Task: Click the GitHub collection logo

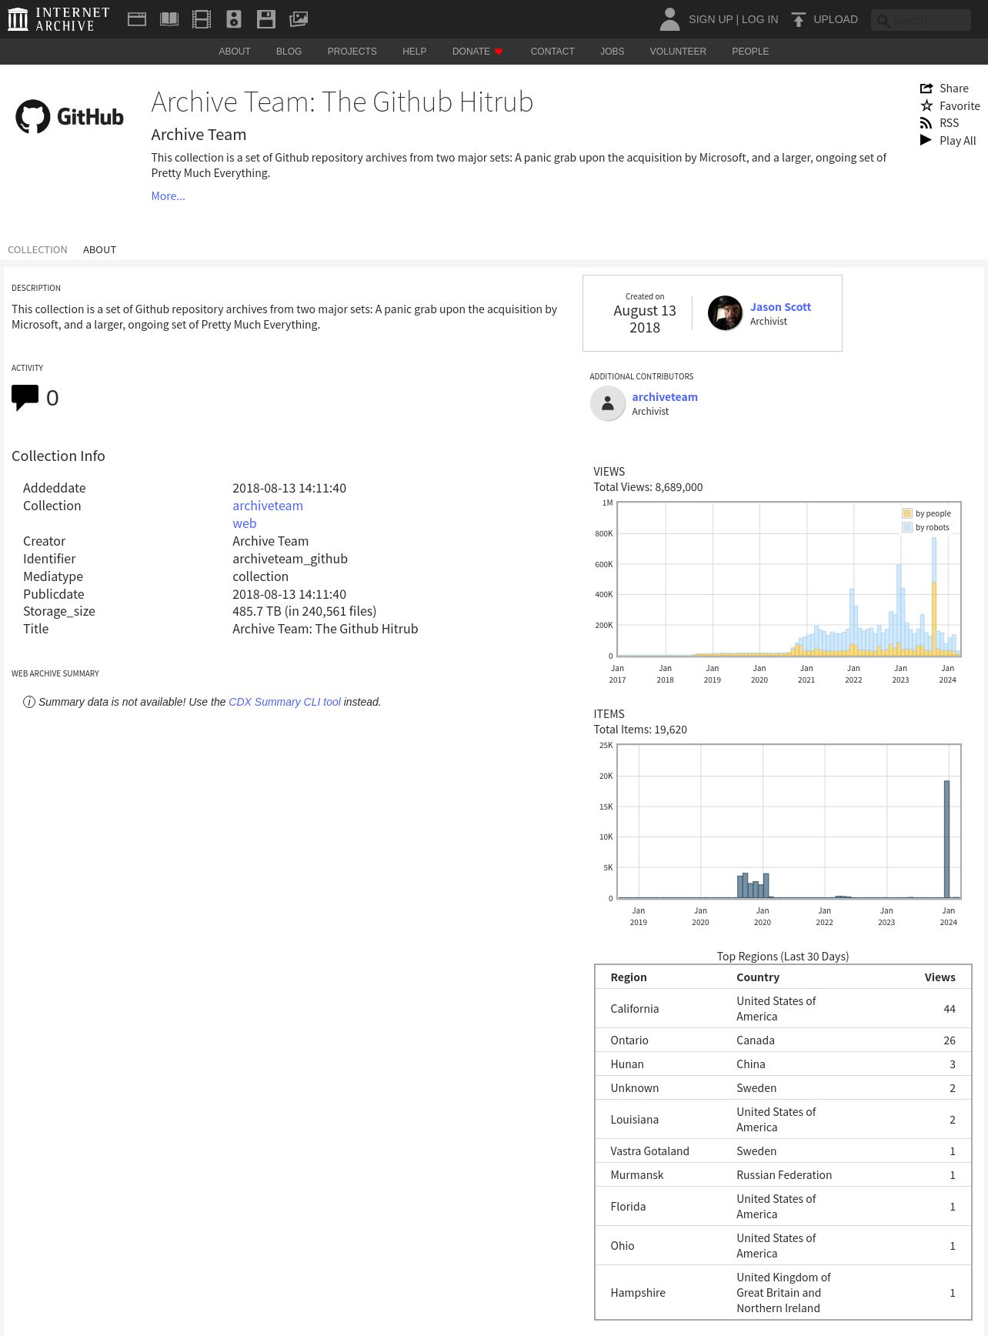Action: tap(70, 116)
